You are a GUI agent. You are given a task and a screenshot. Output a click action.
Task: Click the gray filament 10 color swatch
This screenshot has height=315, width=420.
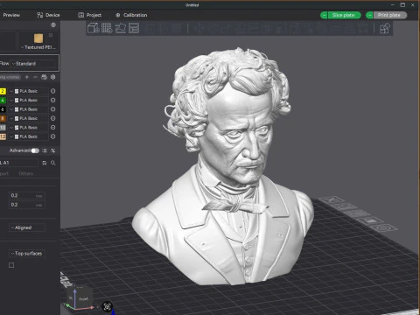tap(3, 128)
